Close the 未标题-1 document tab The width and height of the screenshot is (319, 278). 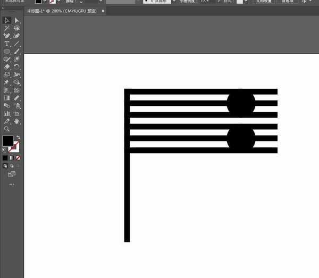(x=103, y=11)
